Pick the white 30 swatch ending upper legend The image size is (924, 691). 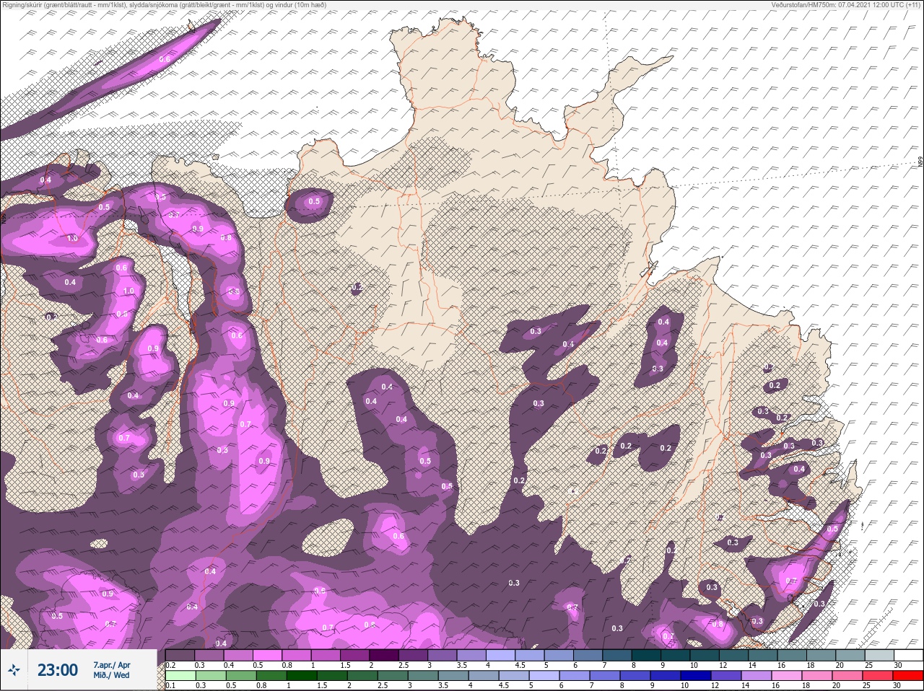[909, 655]
